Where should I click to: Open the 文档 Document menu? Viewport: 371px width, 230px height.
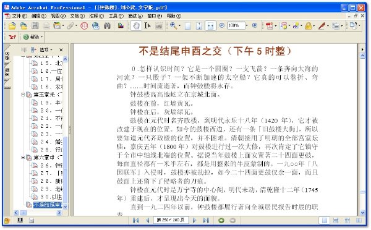pos(77,16)
